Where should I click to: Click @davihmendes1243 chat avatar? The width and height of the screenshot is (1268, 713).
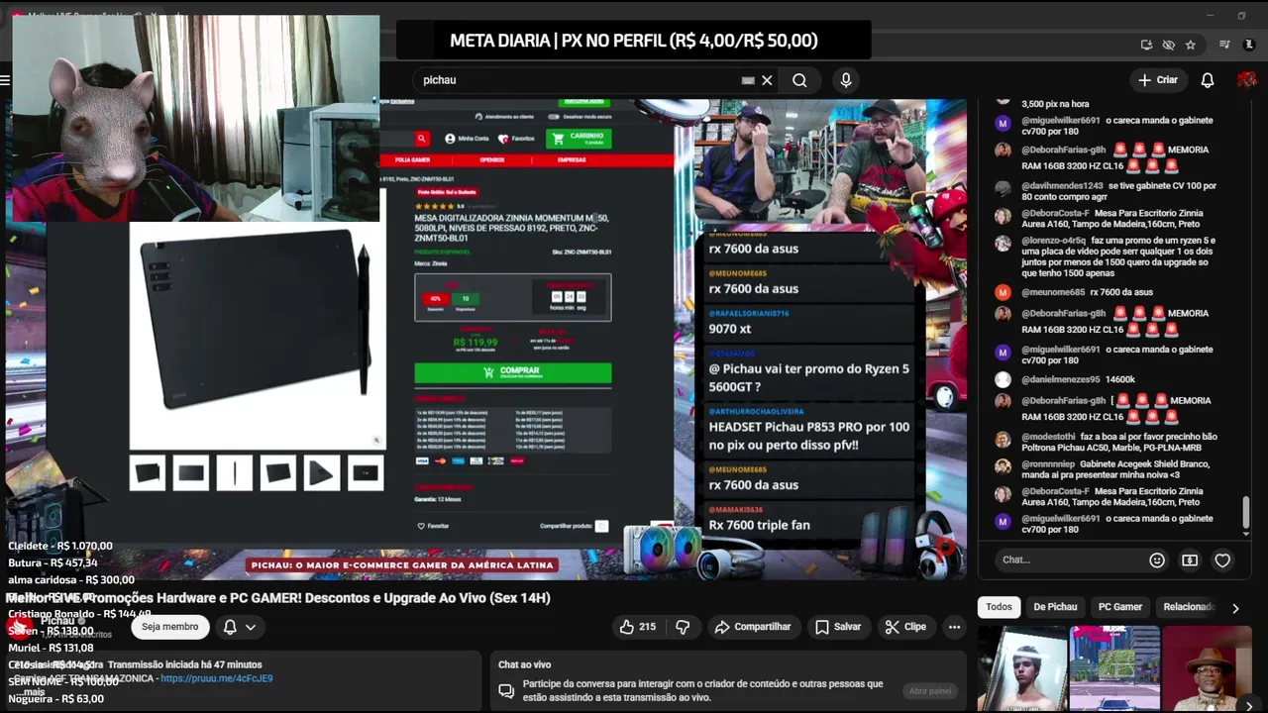click(x=1003, y=187)
